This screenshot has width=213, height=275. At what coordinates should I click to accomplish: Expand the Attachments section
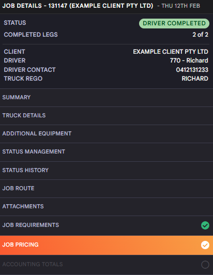tap(106, 206)
